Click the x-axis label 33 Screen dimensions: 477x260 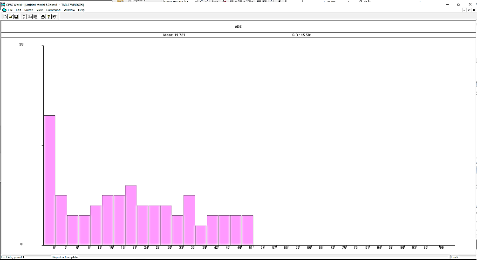click(x=181, y=247)
